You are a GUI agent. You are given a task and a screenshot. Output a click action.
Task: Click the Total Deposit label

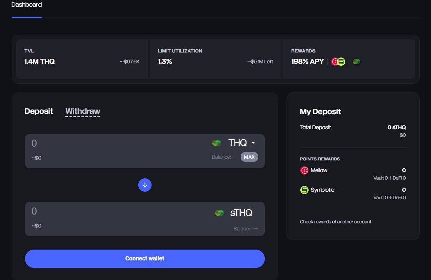pos(315,127)
